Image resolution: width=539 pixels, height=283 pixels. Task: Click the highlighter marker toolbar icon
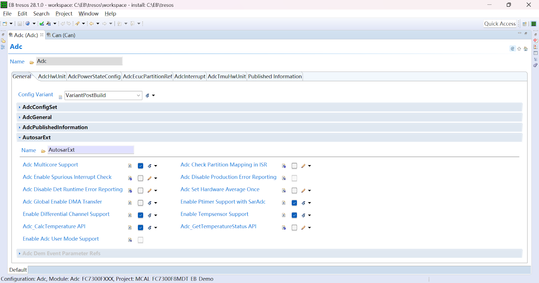coord(77,24)
